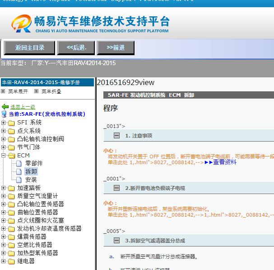Click the SFI 系统 folder icon
Image resolution: width=274 pixels, height=270 pixels.
[11, 123]
